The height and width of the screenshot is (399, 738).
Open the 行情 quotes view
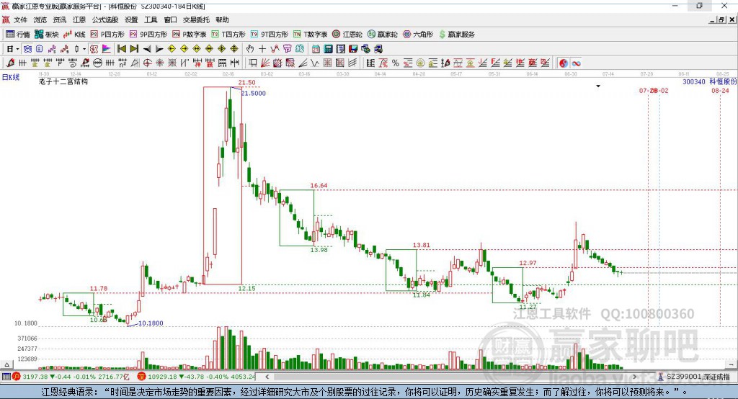(18, 35)
